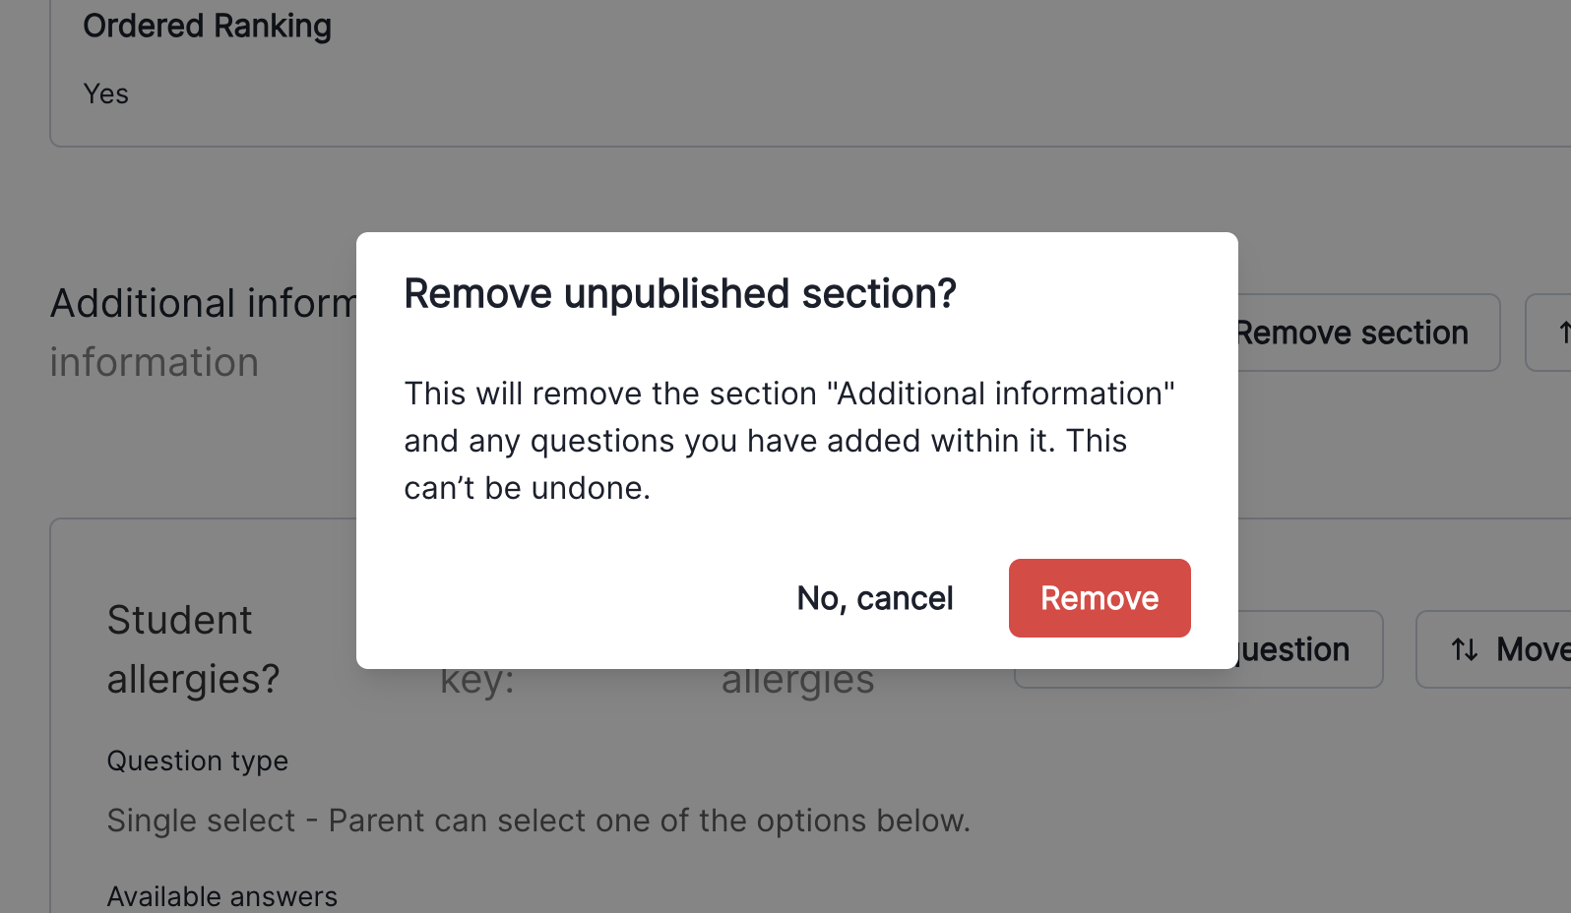This screenshot has width=1571, height=913.
Task: Click the Single select description text
Action: 537,821
